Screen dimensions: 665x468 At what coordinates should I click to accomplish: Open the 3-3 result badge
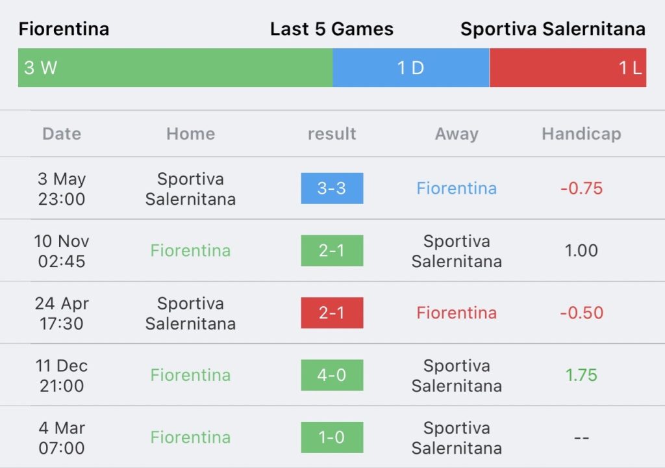(332, 188)
